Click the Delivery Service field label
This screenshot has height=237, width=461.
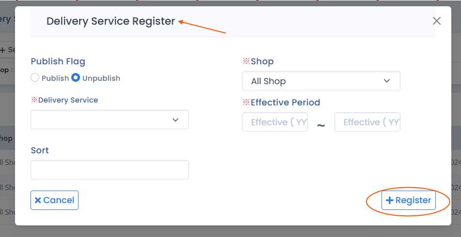(x=68, y=100)
